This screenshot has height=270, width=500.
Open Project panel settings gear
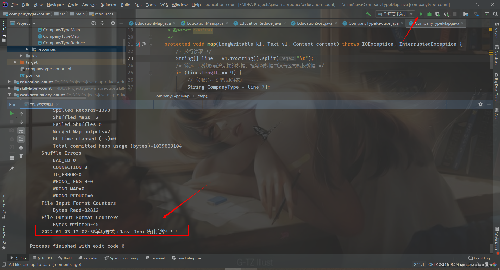pos(113,23)
